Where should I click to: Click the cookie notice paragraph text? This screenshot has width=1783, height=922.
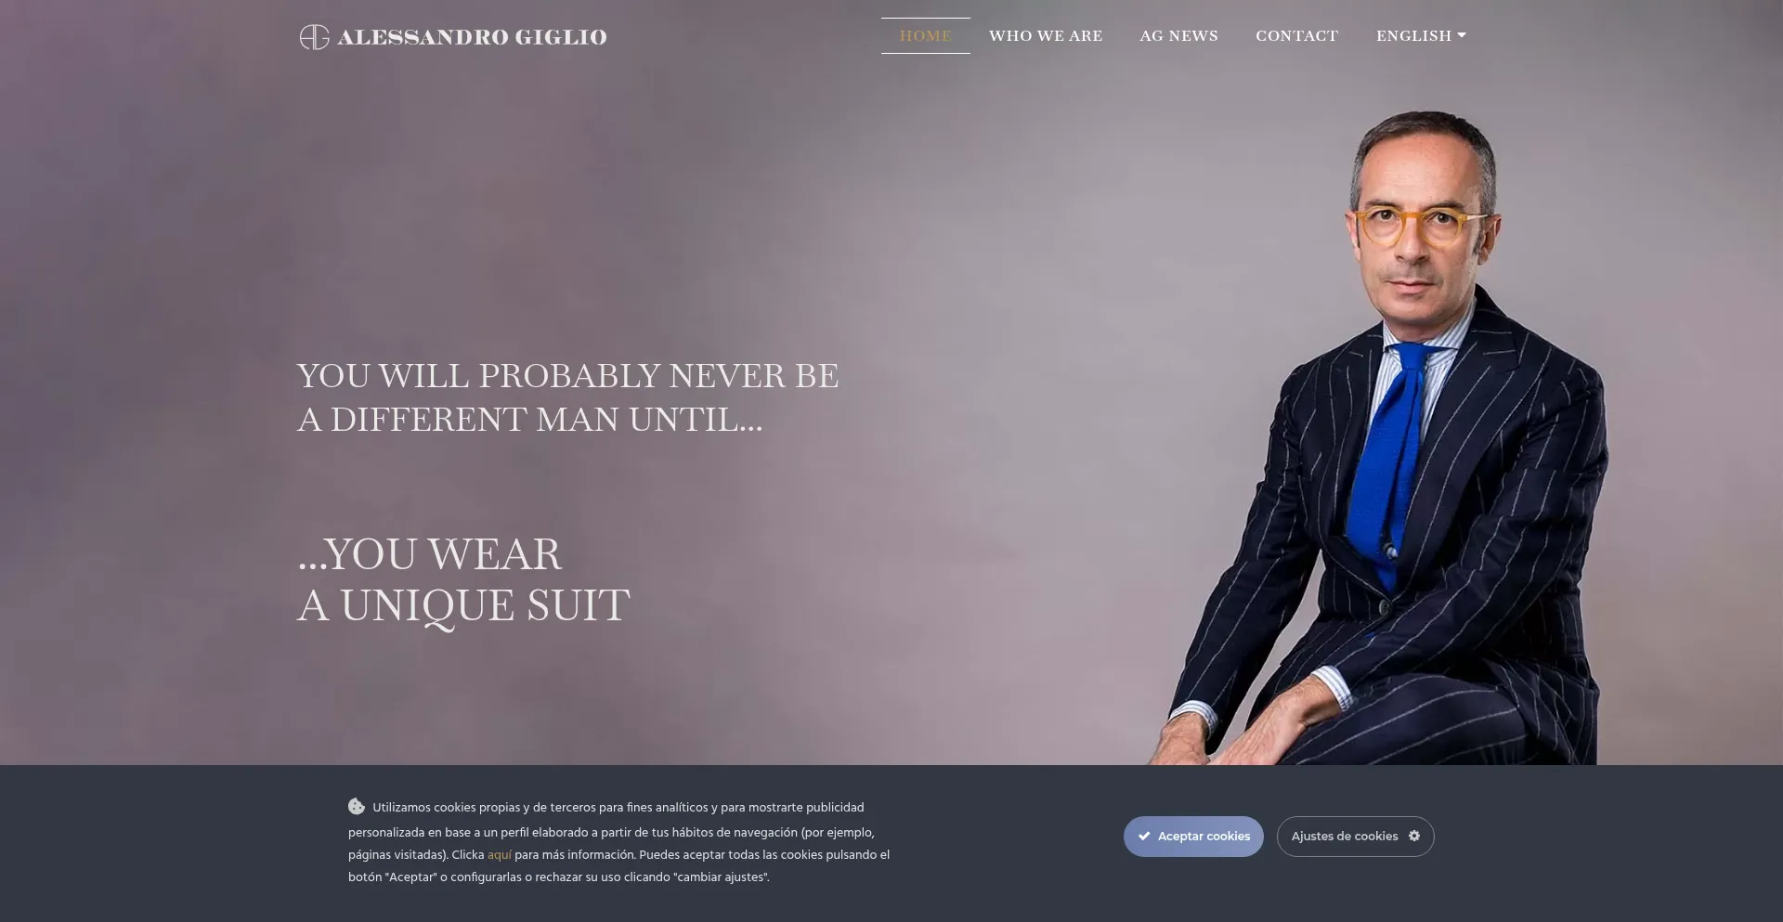coord(618,842)
